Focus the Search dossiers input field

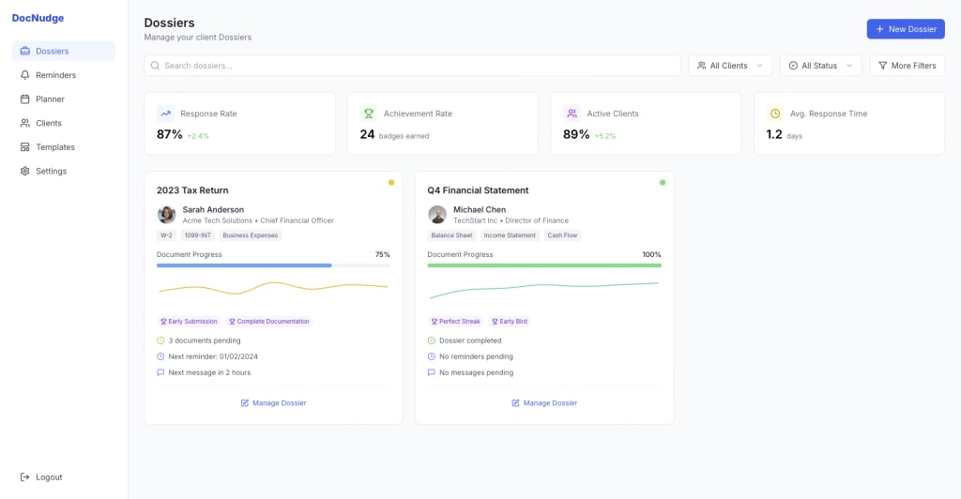click(413, 66)
